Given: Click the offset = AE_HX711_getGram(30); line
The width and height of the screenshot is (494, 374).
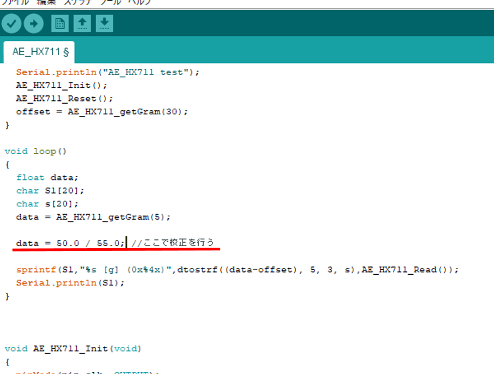Looking at the screenshot, I should coord(102,112).
